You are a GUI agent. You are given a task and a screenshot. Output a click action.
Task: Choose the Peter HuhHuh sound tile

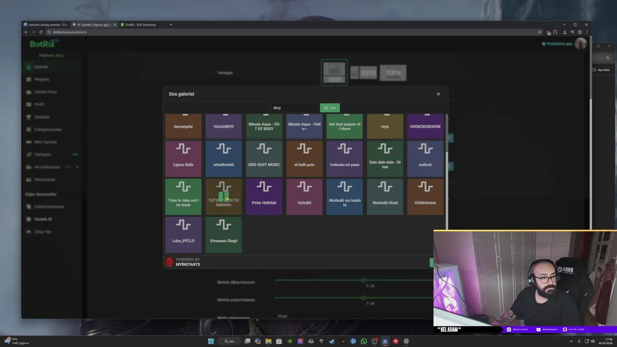click(264, 197)
